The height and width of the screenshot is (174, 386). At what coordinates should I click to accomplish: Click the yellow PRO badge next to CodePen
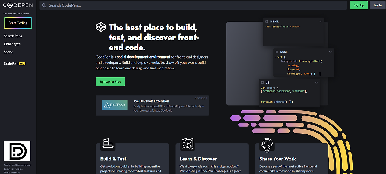[x=23, y=63]
